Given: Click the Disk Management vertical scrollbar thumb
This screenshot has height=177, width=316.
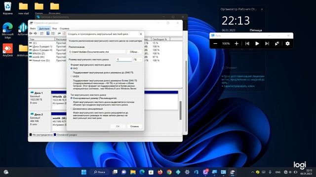Looking at the screenshot, I should pos(180,110).
